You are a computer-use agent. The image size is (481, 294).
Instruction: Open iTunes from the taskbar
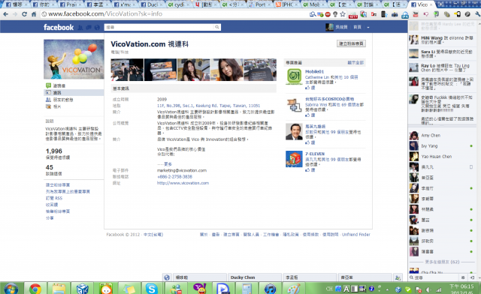(x=271, y=289)
